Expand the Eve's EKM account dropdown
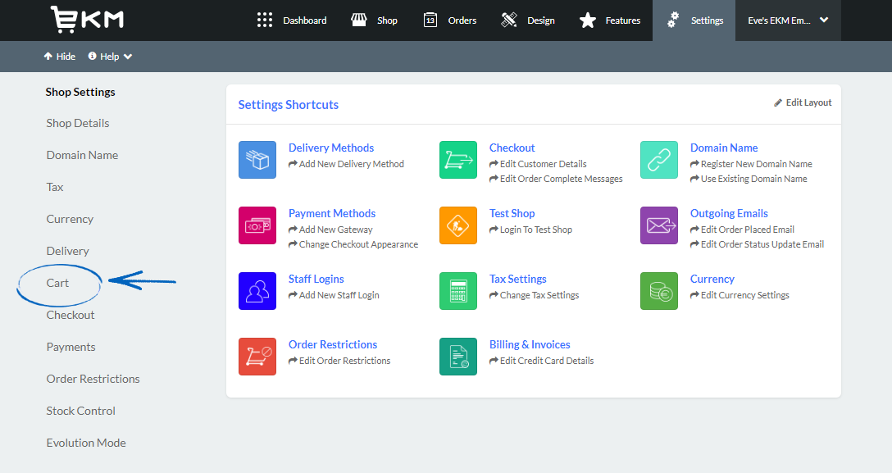This screenshot has width=892, height=473. (x=786, y=20)
